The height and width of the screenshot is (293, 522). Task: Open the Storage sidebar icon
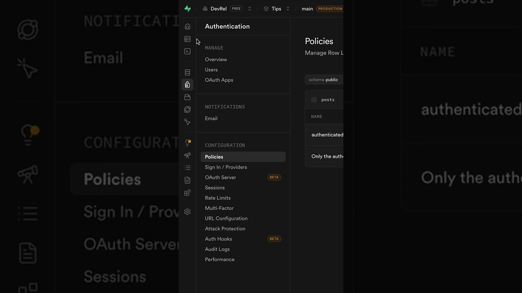188,97
